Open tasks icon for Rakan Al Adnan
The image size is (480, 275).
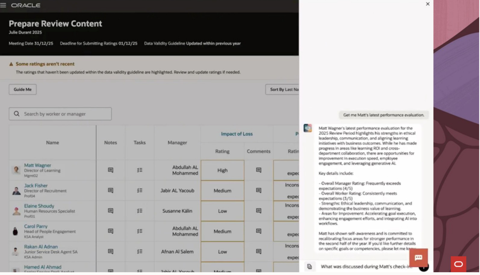click(x=139, y=252)
